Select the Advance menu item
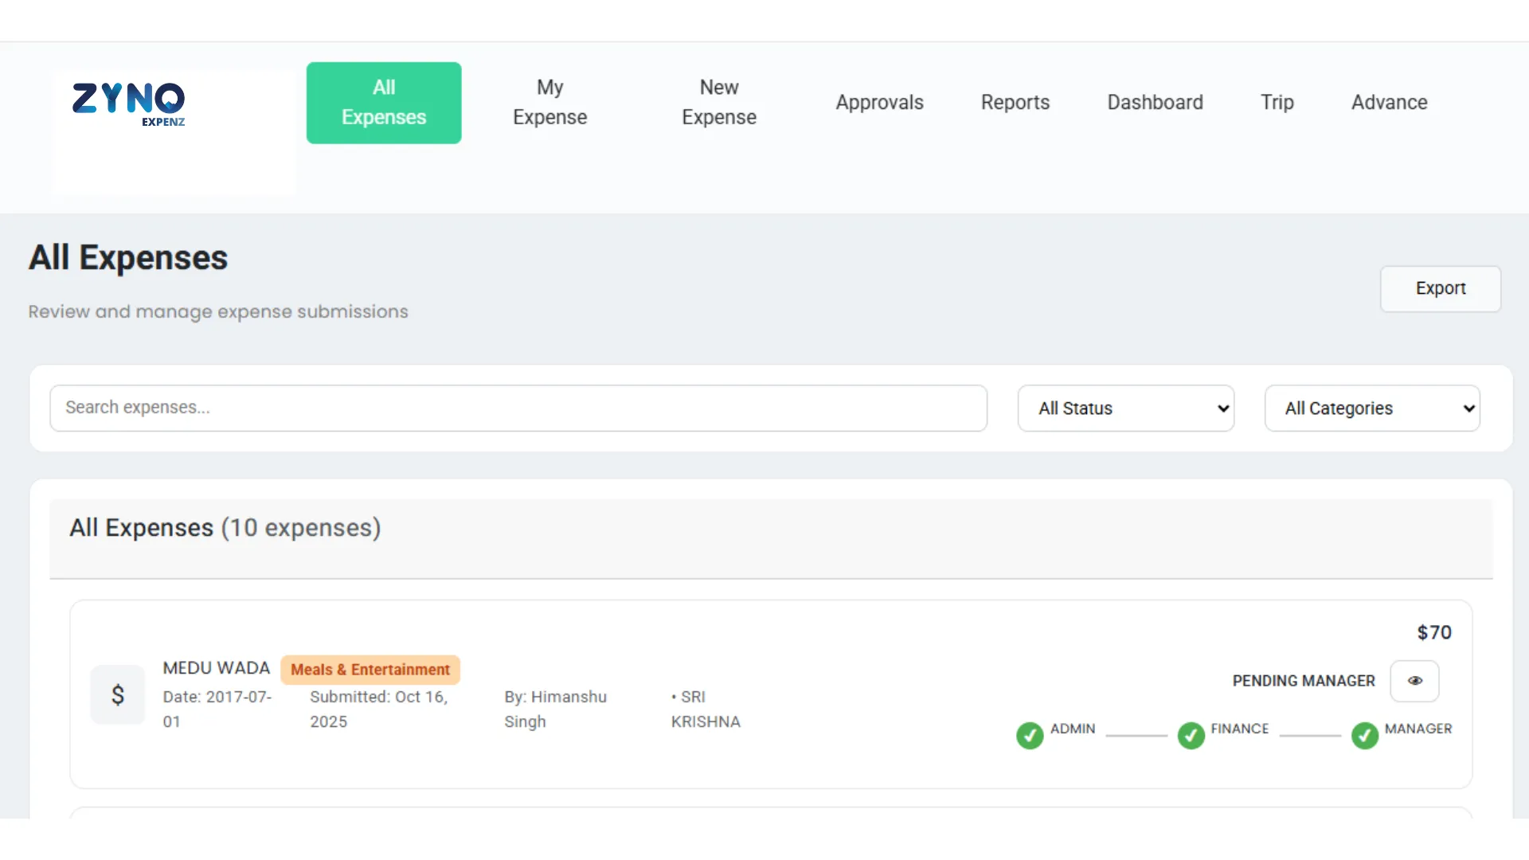 click(1389, 103)
